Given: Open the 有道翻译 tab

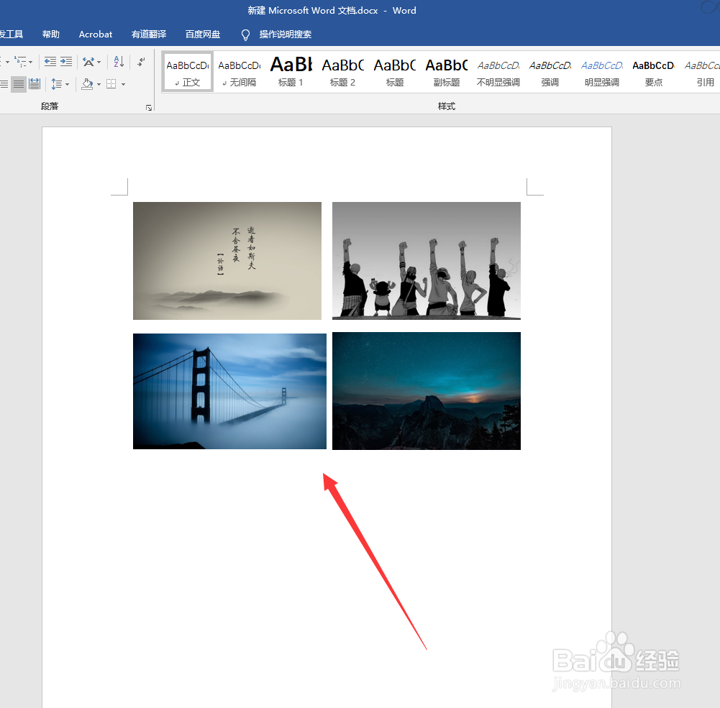Looking at the screenshot, I should coord(149,35).
